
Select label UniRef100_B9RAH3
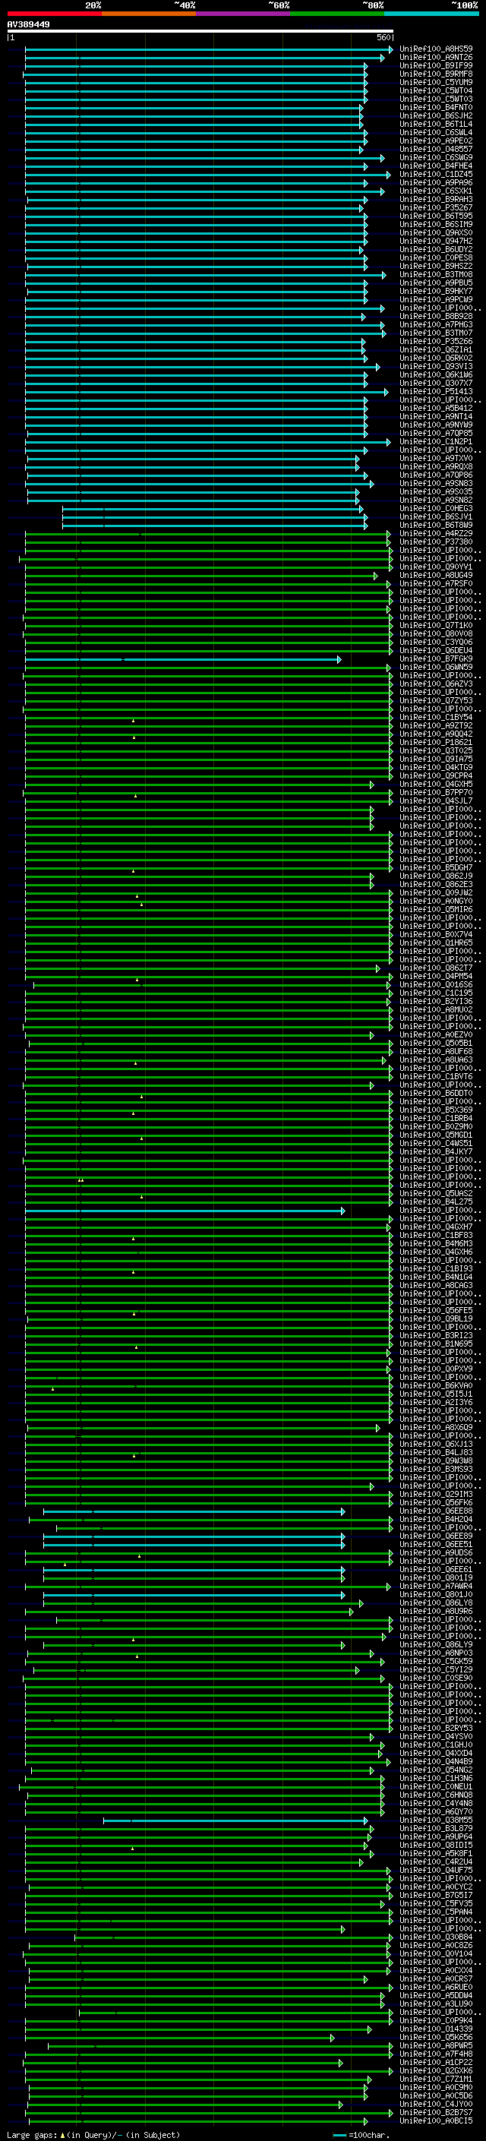click(436, 199)
